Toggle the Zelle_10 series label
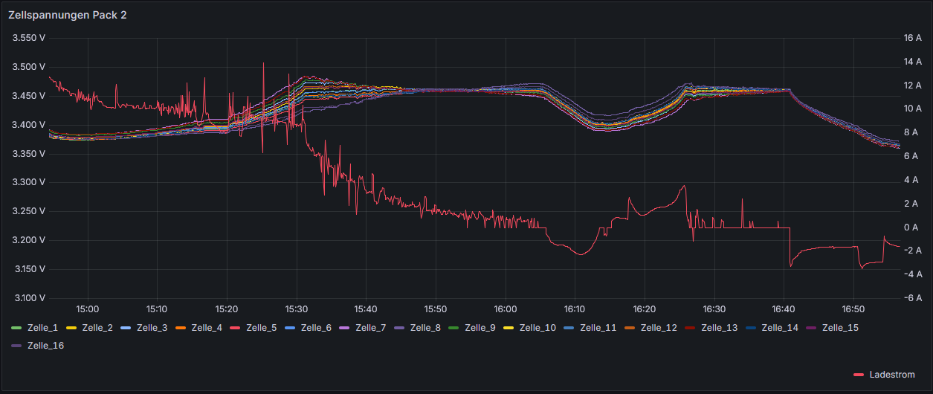Image resolution: width=933 pixels, height=394 pixels. coord(537,327)
